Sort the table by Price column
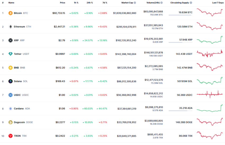225x145 pixels. [62, 3]
